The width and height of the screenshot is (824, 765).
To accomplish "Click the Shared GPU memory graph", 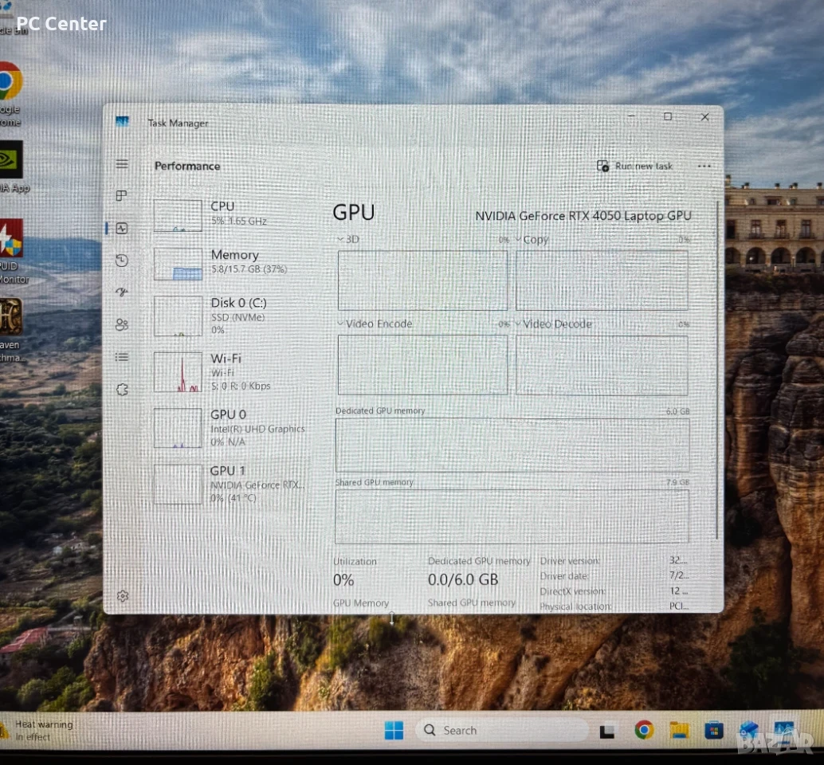I will [512, 516].
